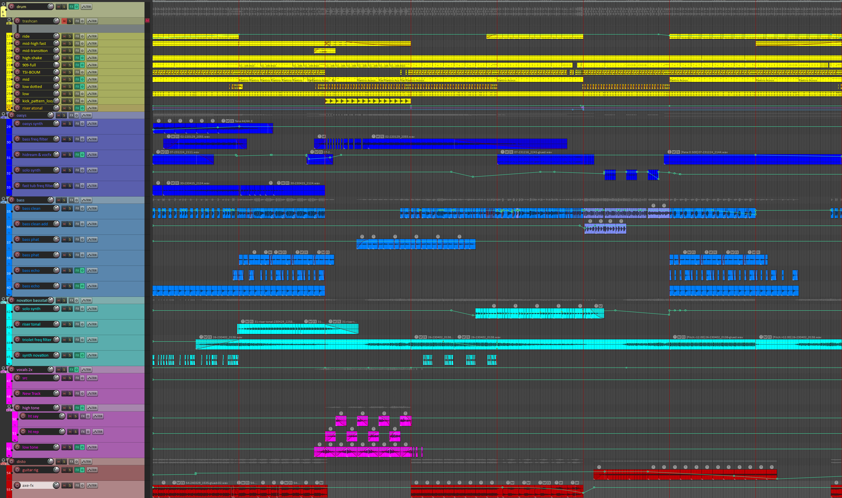
Task: Bypass FX on the riser atonal track
Action: point(82,108)
